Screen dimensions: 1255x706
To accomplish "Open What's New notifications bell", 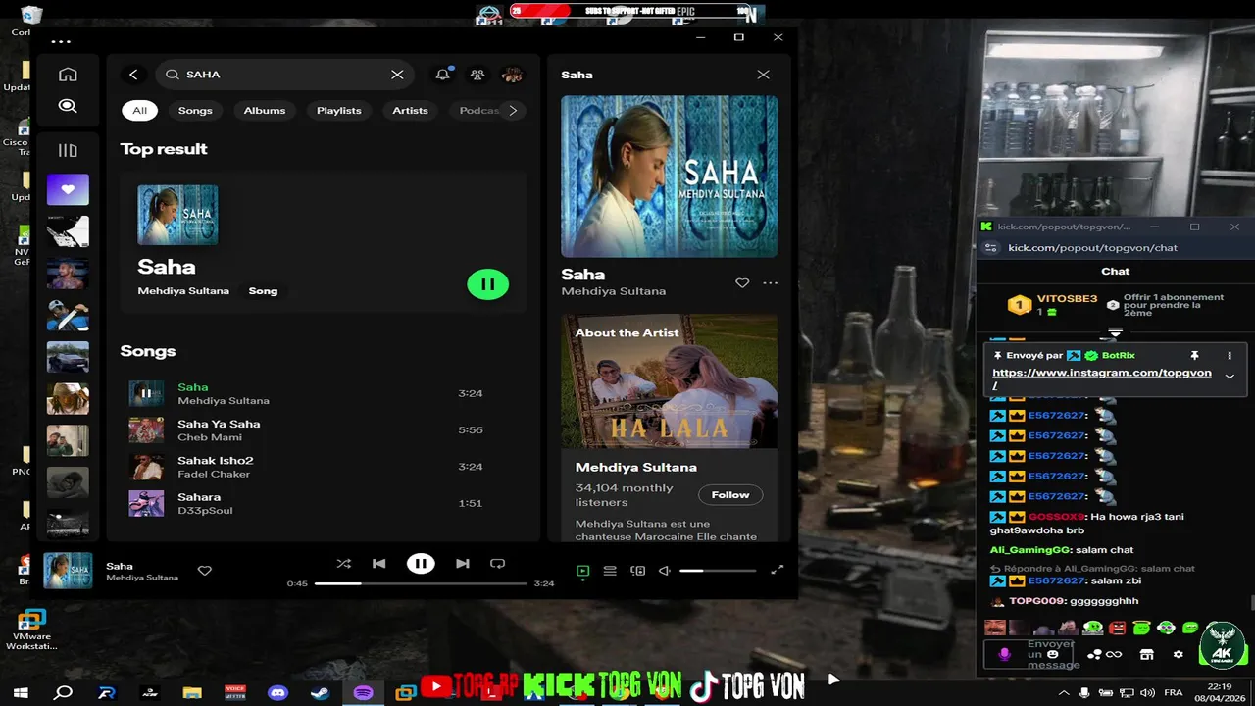I will 443,75.
